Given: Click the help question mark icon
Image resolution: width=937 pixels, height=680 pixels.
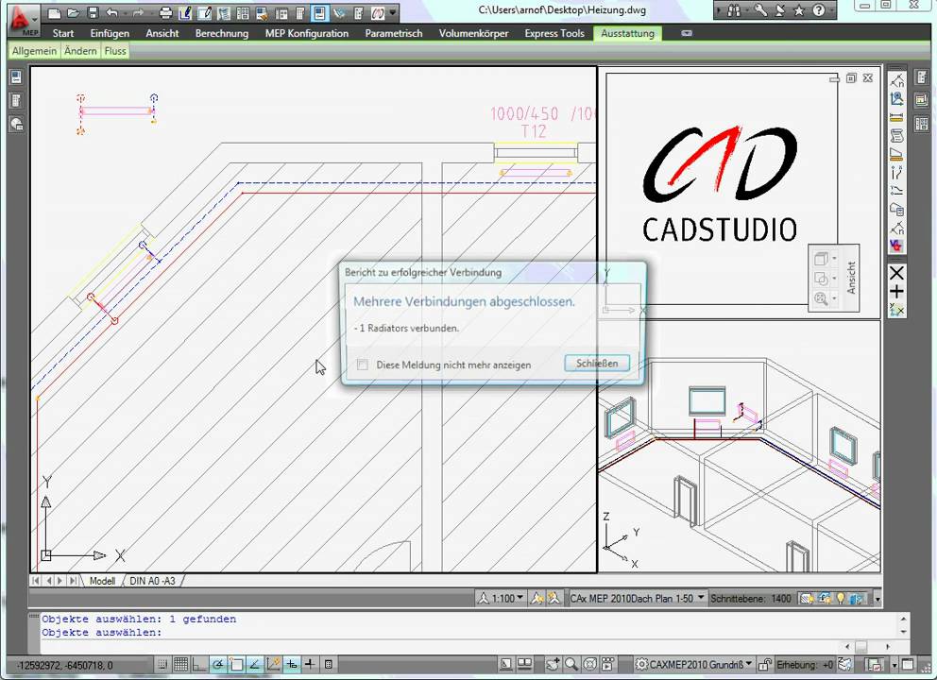Looking at the screenshot, I should point(819,10).
